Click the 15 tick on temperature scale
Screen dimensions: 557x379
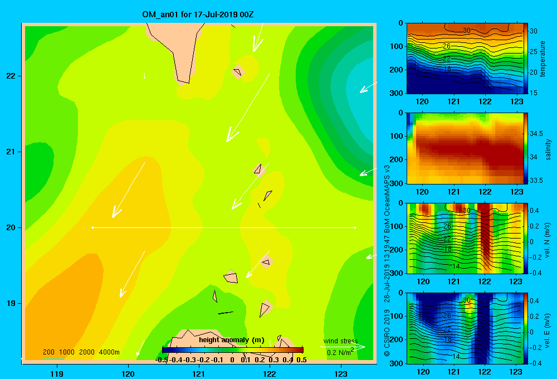534,93
